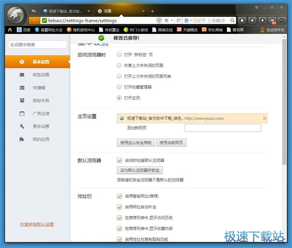This screenshot has height=248, width=292.
Task: Click 设为默认浏览器并锁定 button
Action: pyautogui.click(x=140, y=170)
